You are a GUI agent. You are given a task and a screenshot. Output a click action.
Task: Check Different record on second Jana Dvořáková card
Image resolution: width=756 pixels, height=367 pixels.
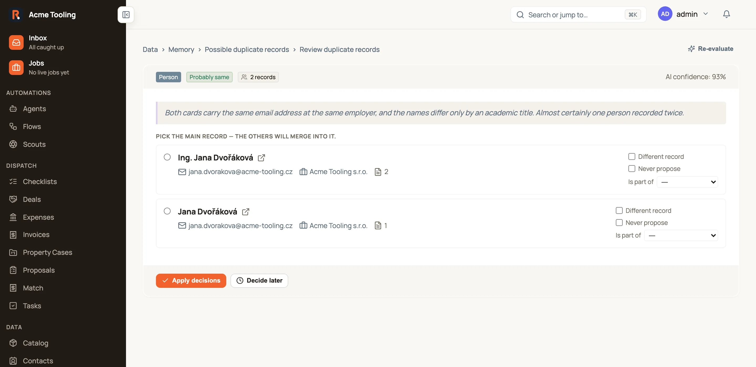[x=619, y=211]
